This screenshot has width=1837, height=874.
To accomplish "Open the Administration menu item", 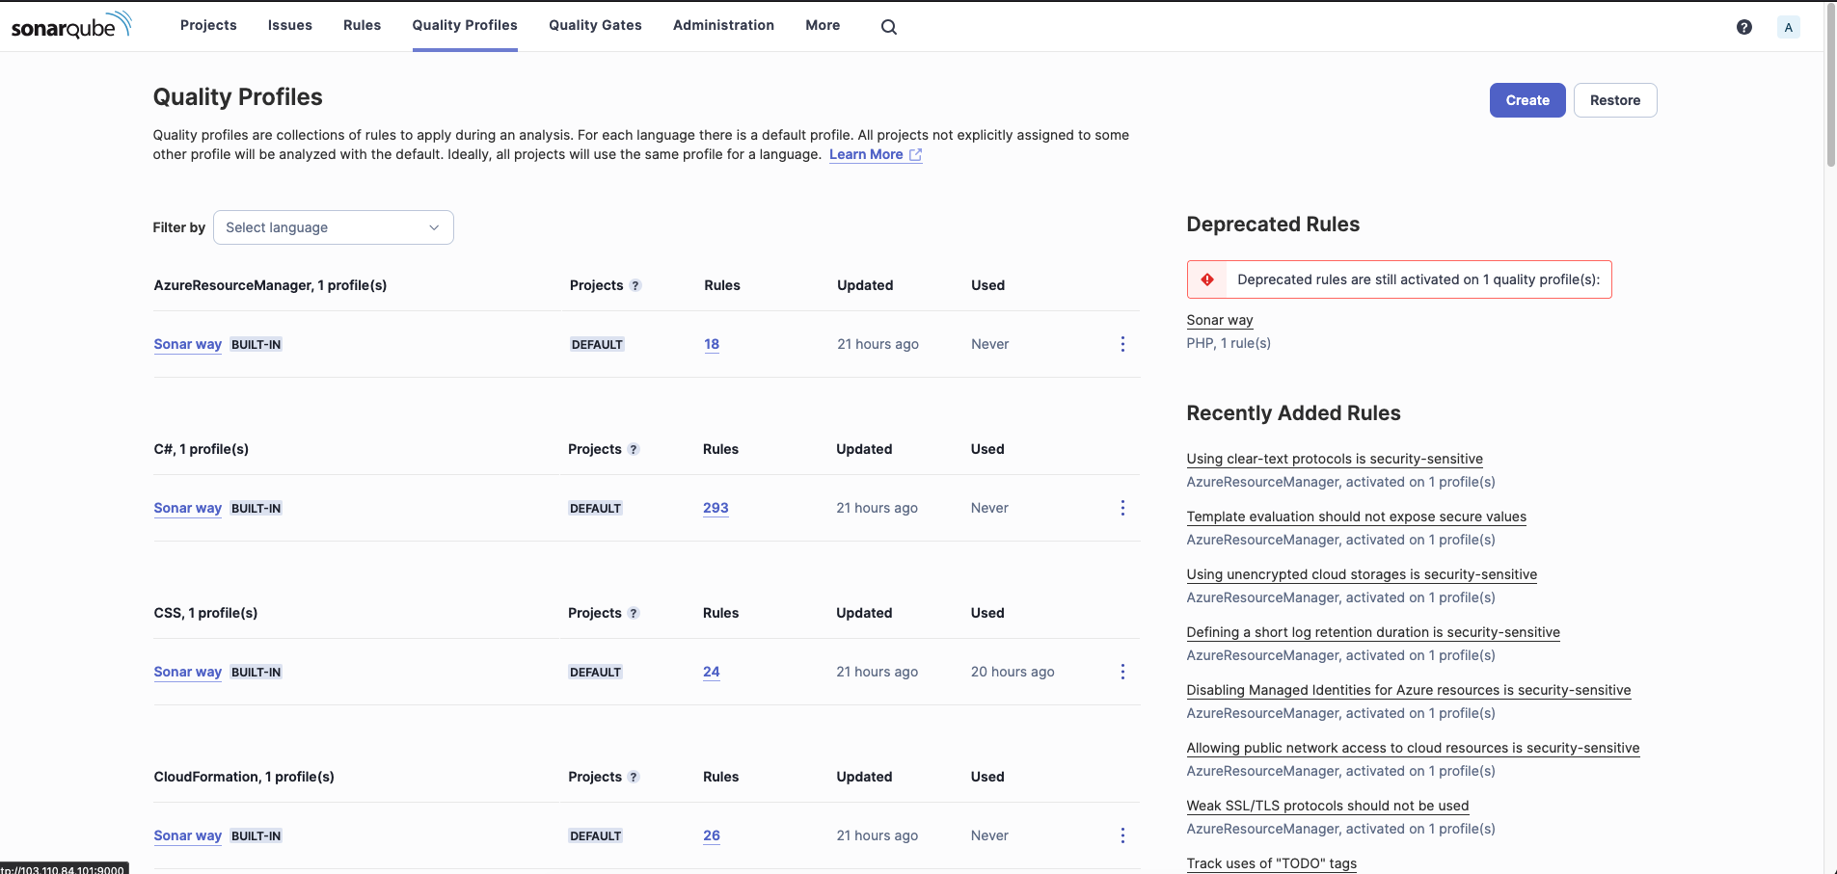I will coord(723,25).
